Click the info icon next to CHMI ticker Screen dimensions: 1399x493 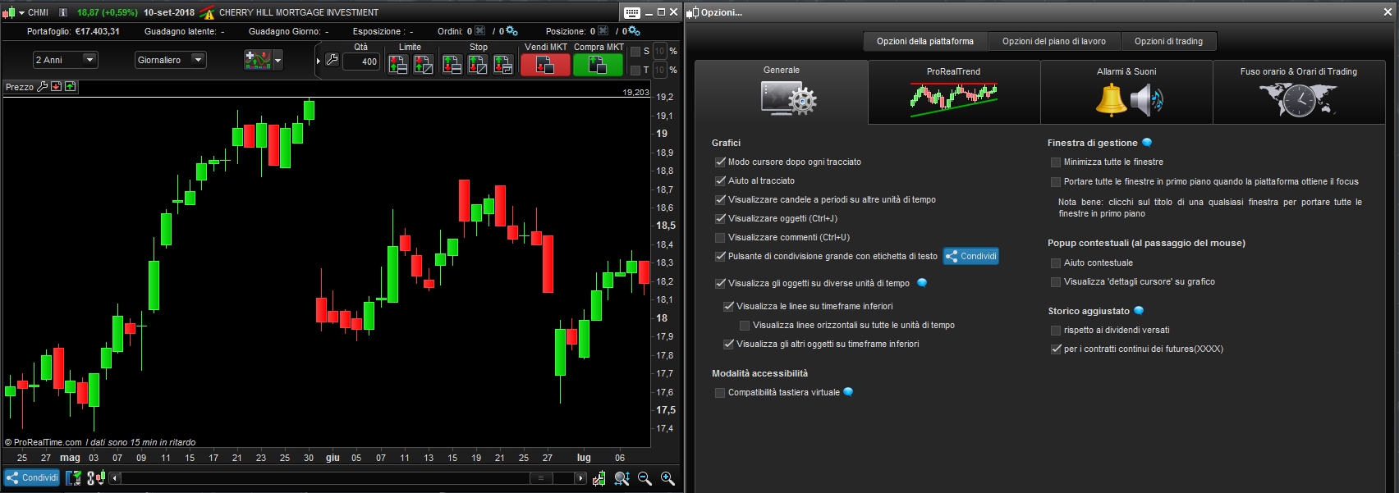pyautogui.click(x=63, y=12)
